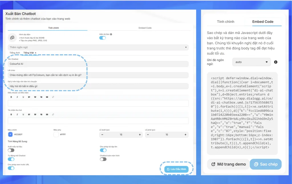Click the chatbot avatar upload icon

tap(12, 37)
